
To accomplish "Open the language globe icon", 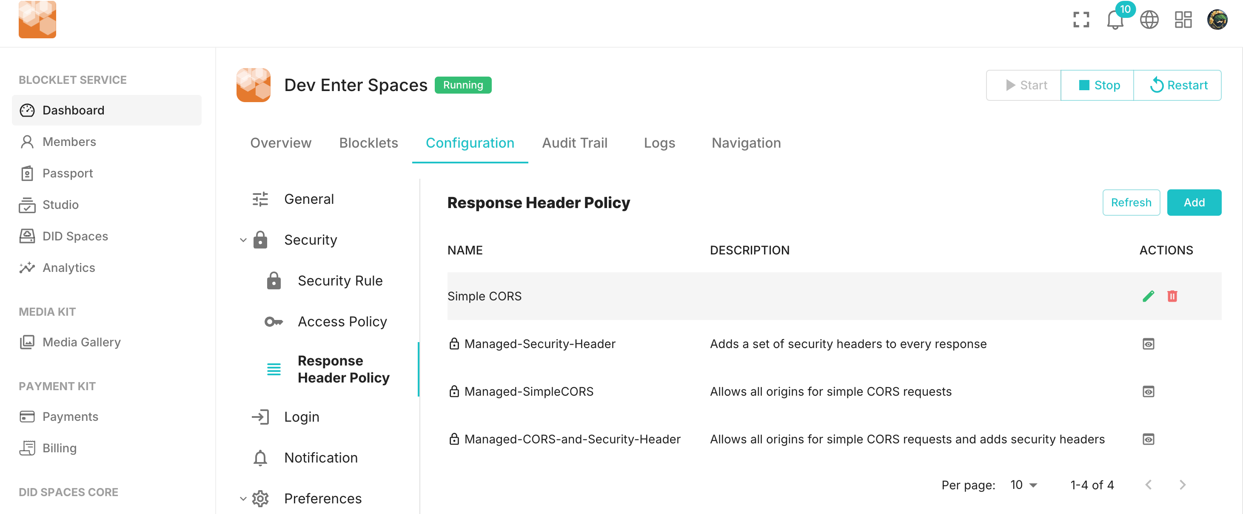I will click(x=1149, y=20).
